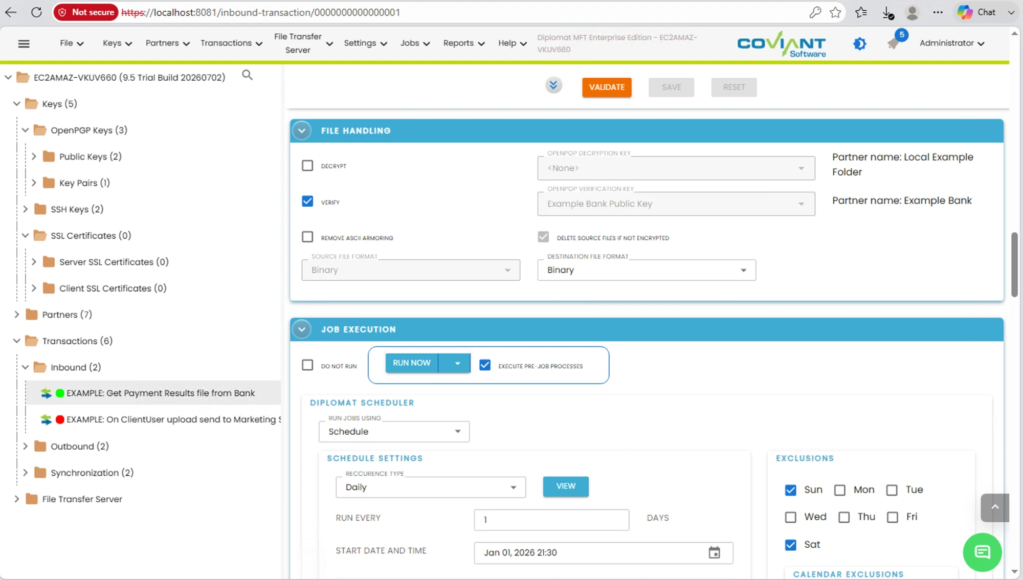1023x580 pixels.
Task: Bookmark the page with the star icon
Action: coord(835,12)
